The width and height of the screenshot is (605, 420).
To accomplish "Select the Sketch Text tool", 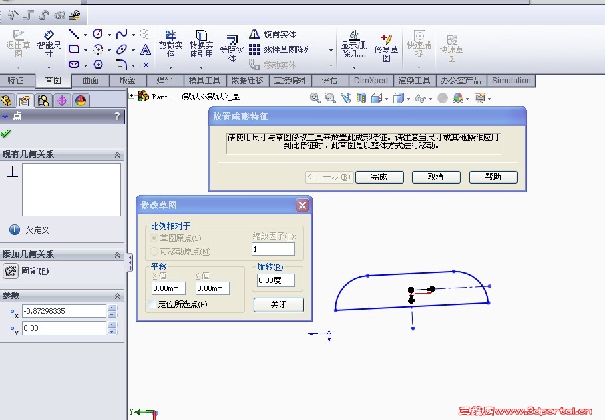I will (x=146, y=49).
